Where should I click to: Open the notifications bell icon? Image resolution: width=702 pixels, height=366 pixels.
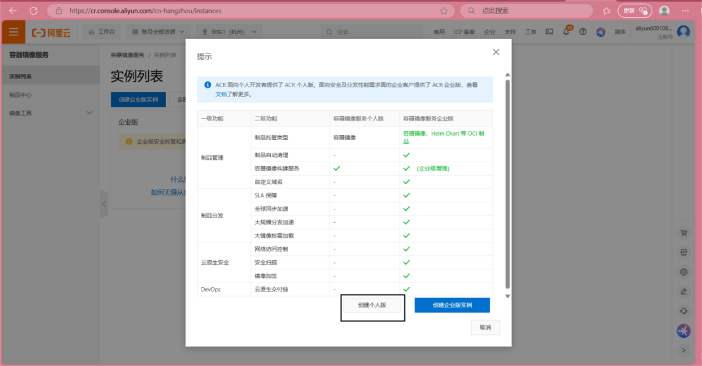567,32
